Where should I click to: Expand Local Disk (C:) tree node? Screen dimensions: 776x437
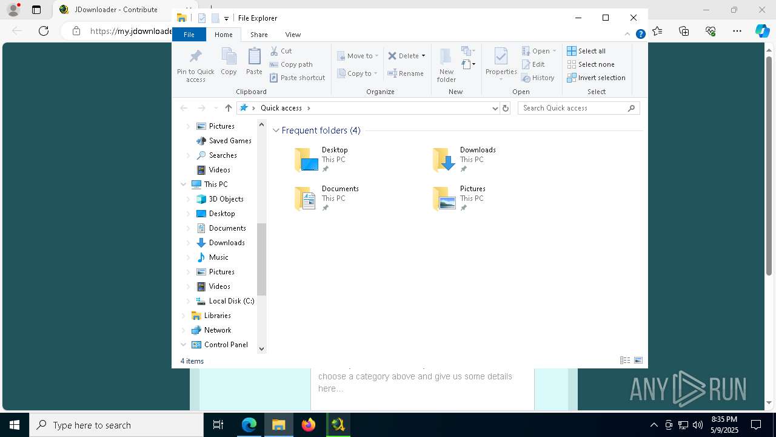pos(189,301)
